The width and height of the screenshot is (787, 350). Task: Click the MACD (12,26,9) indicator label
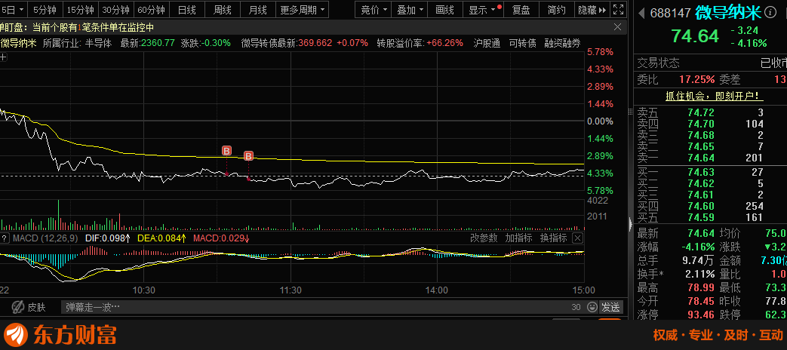click(x=45, y=238)
